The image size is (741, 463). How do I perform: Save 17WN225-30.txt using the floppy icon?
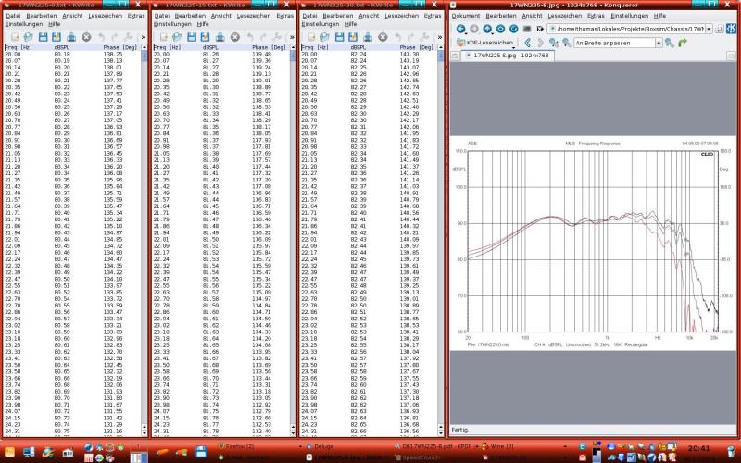point(340,37)
